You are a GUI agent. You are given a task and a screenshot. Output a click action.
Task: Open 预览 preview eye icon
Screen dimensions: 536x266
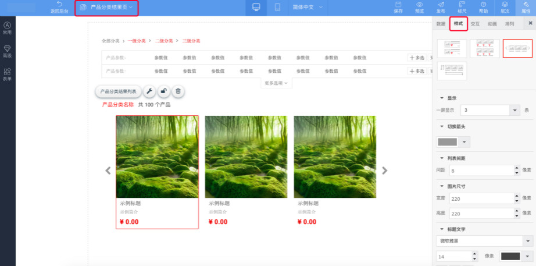click(419, 5)
